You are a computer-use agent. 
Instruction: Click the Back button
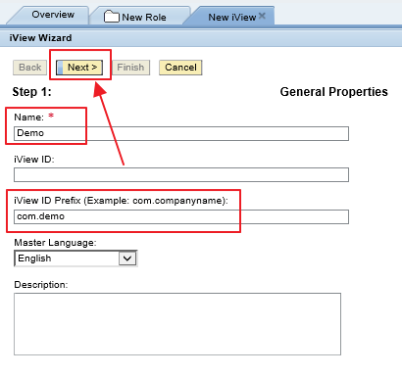tap(30, 68)
